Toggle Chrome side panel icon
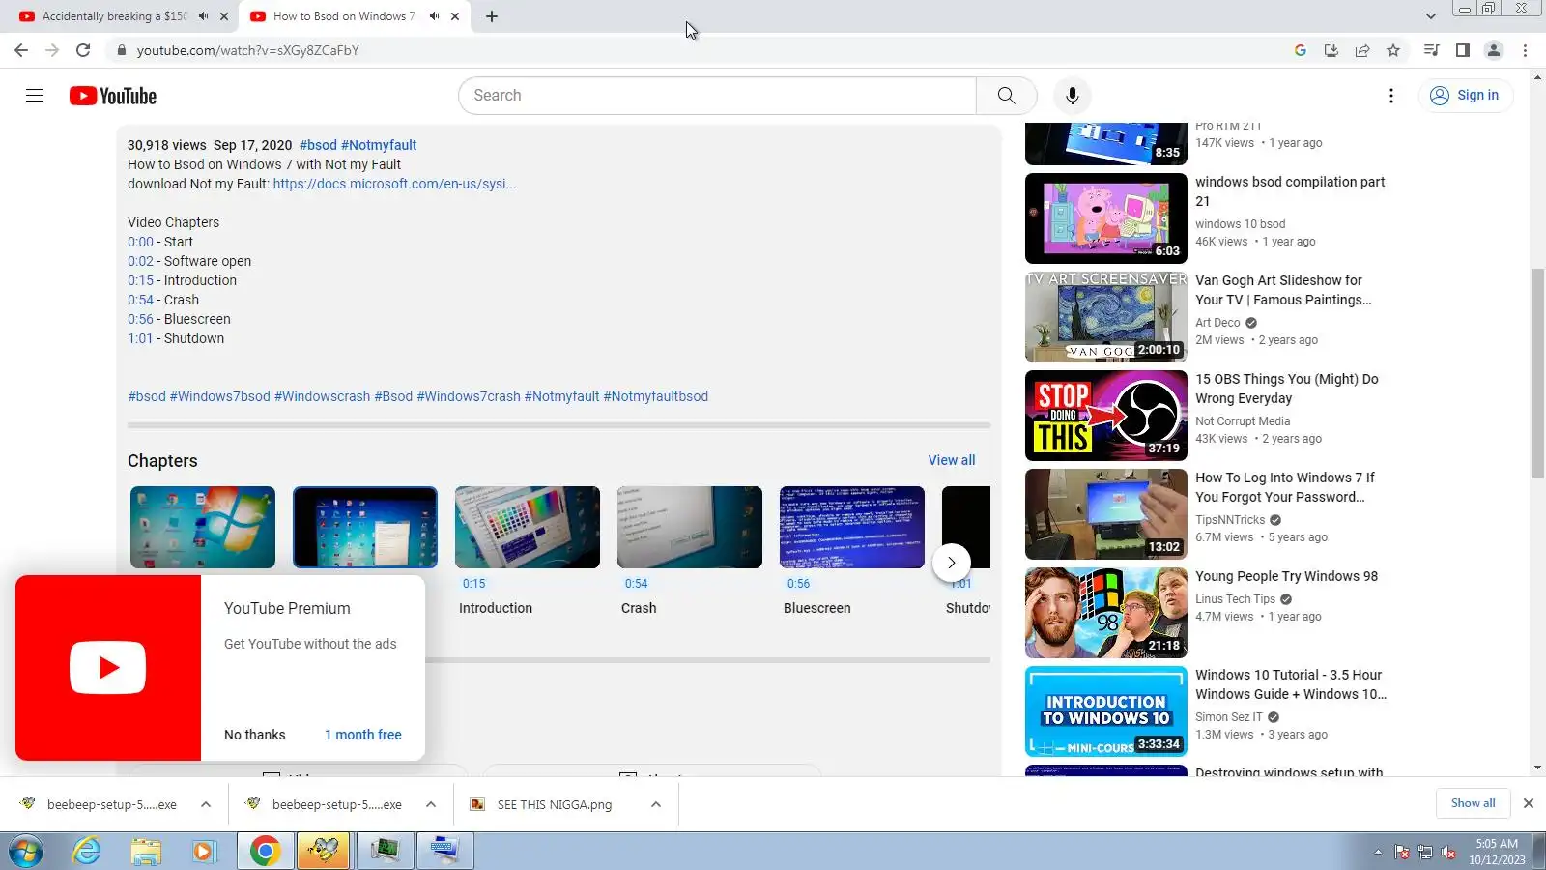 pyautogui.click(x=1463, y=50)
